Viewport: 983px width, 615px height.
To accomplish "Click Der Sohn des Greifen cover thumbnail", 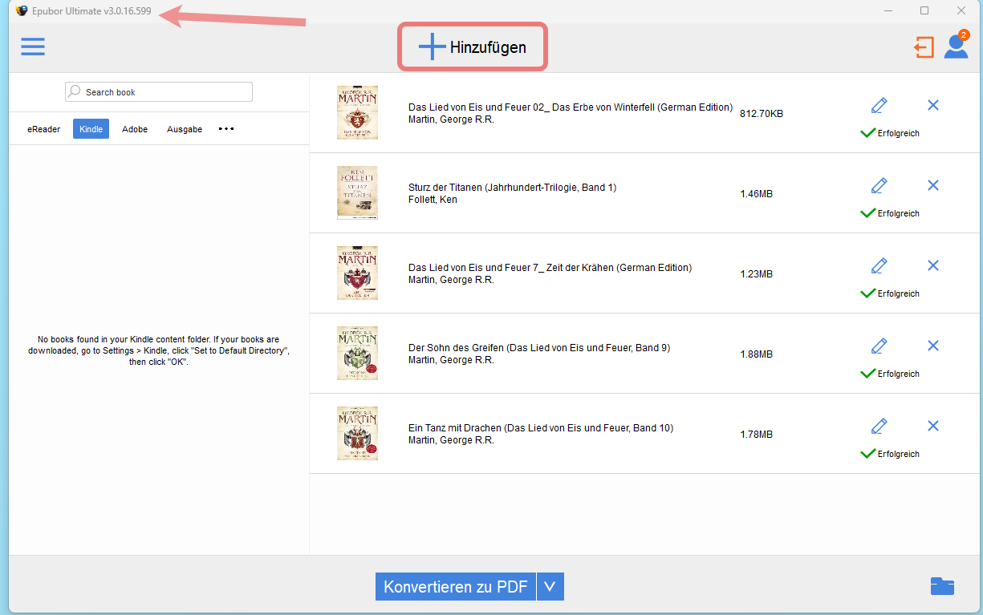I will (x=357, y=354).
